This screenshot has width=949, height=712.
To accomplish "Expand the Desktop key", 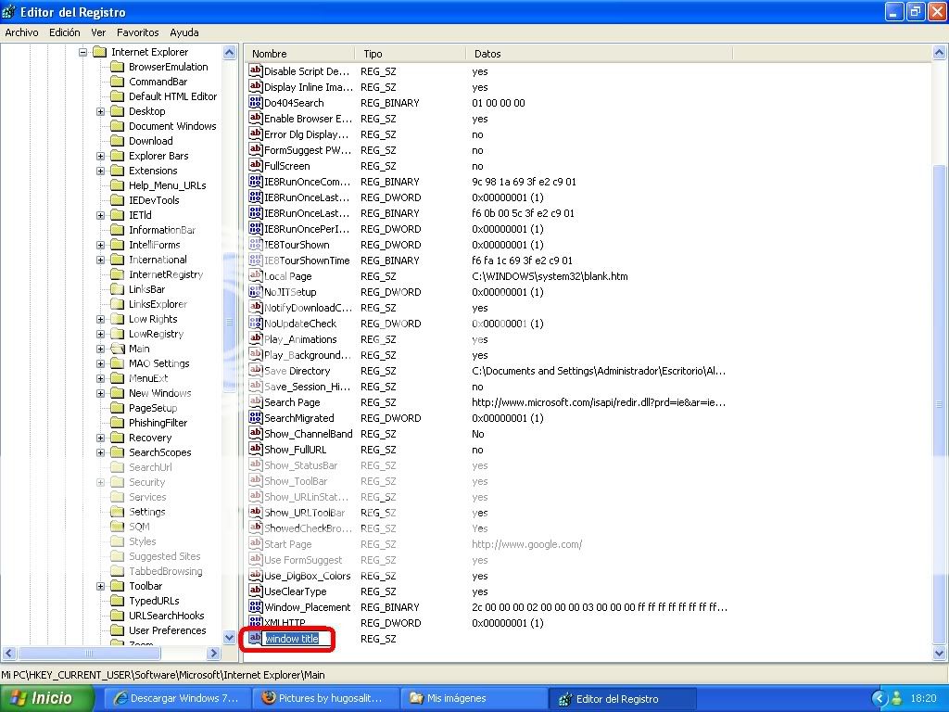I will [x=100, y=111].
